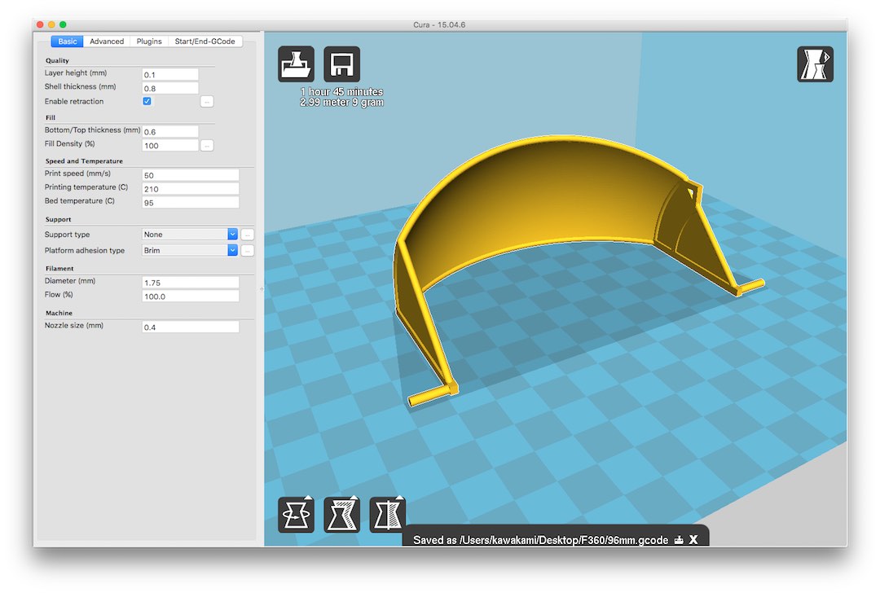880x593 pixels.
Task: Switch to the Advanced tab
Action: pyautogui.click(x=107, y=42)
